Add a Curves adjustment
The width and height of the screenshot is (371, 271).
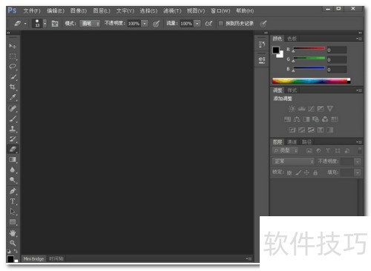pyautogui.click(x=311, y=109)
